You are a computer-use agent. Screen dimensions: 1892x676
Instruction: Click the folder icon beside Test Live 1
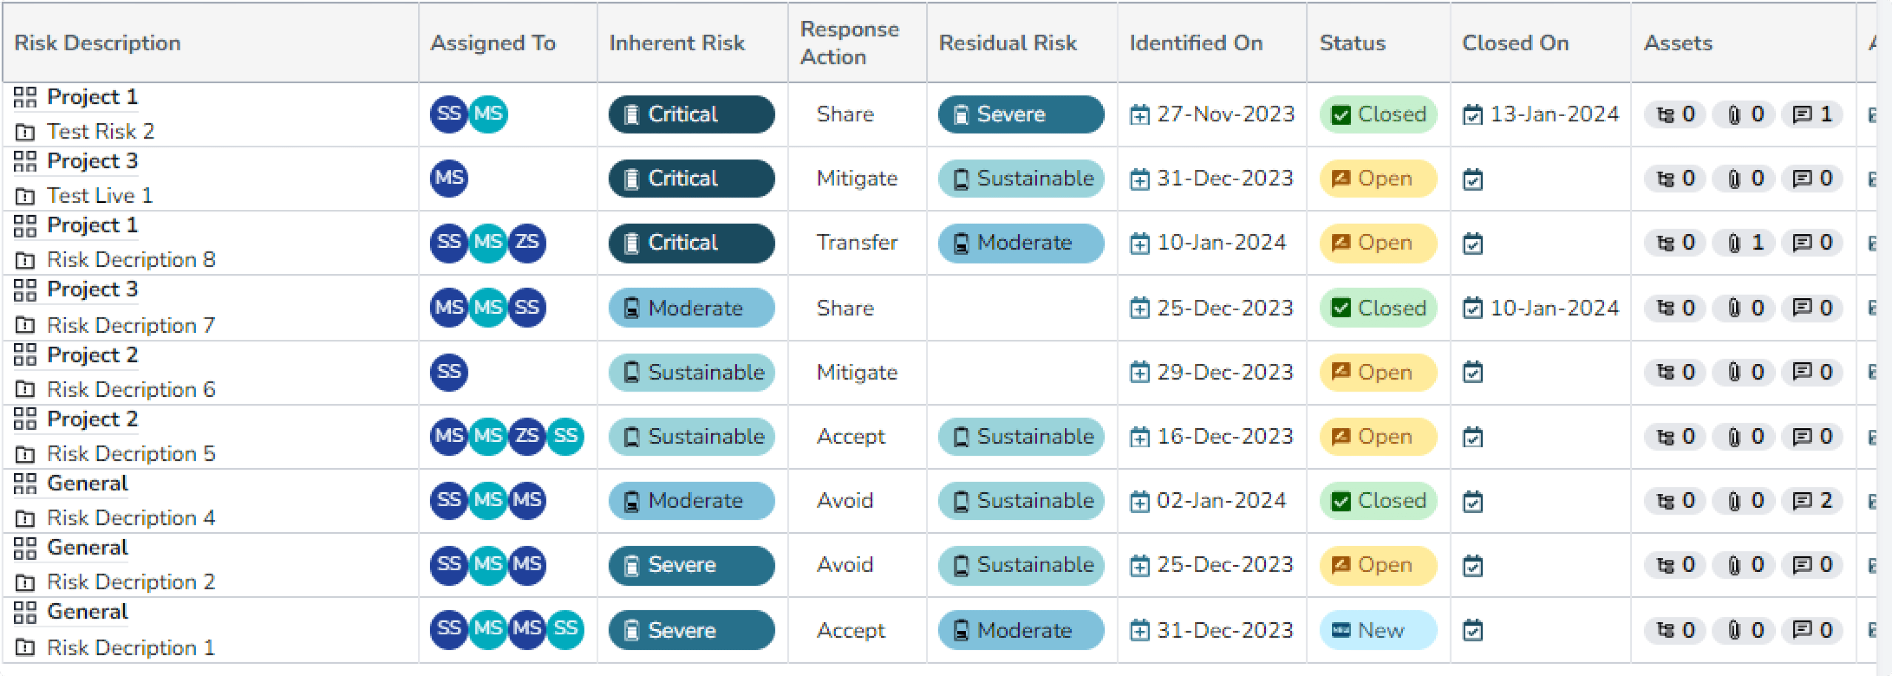point(25,197)
